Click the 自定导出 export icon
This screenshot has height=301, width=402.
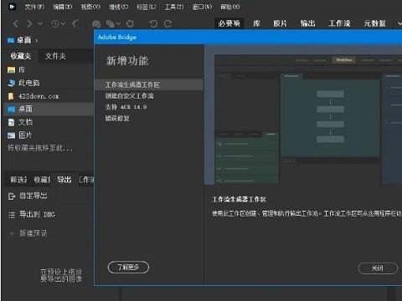(12, 196)
